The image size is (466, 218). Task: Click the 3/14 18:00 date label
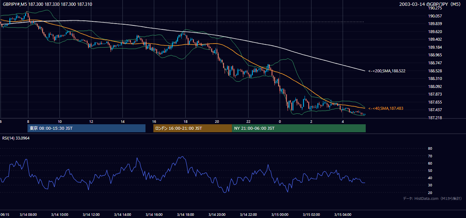click(185, 214)
